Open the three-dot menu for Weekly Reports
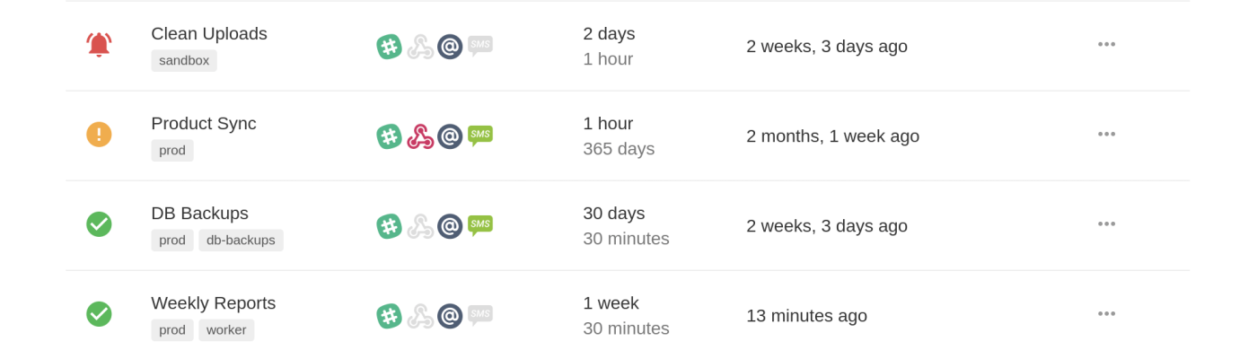The width and height of the screenshot is (1257, 359). (1106, 313)
